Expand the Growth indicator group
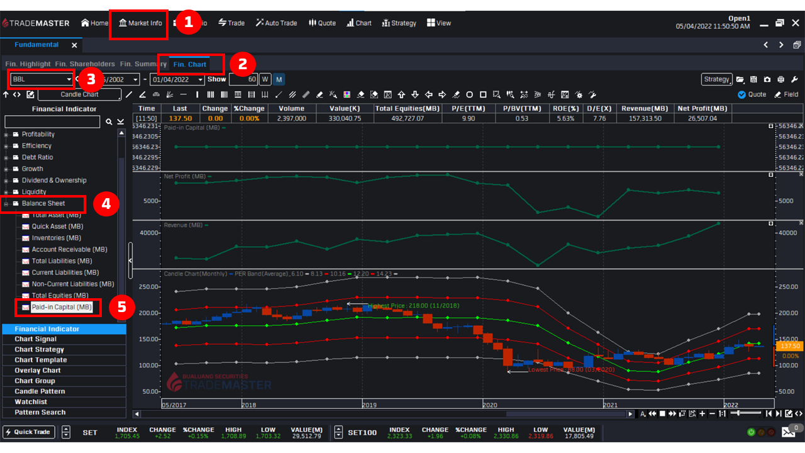This screenshot has height=453, width=805. [x=7, y=169]
